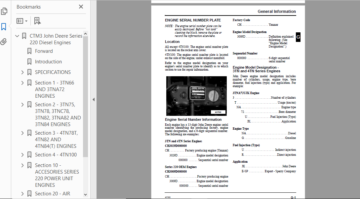Click the find current bookmark icon
This screenshot has height=199, width=360.
pos(37,21)
